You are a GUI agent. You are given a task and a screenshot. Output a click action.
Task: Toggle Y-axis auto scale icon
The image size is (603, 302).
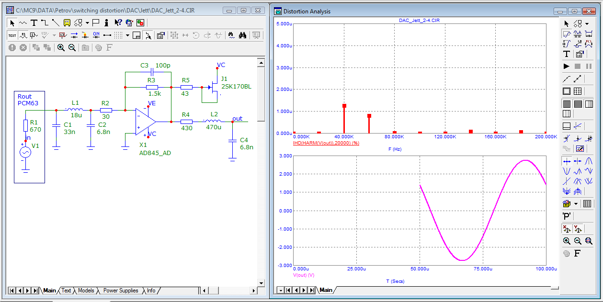point(578,229)
